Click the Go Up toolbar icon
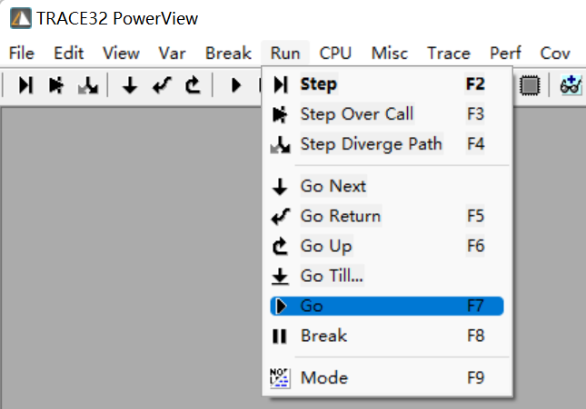Screen dimensions: 586x409 tap(192, 85)
